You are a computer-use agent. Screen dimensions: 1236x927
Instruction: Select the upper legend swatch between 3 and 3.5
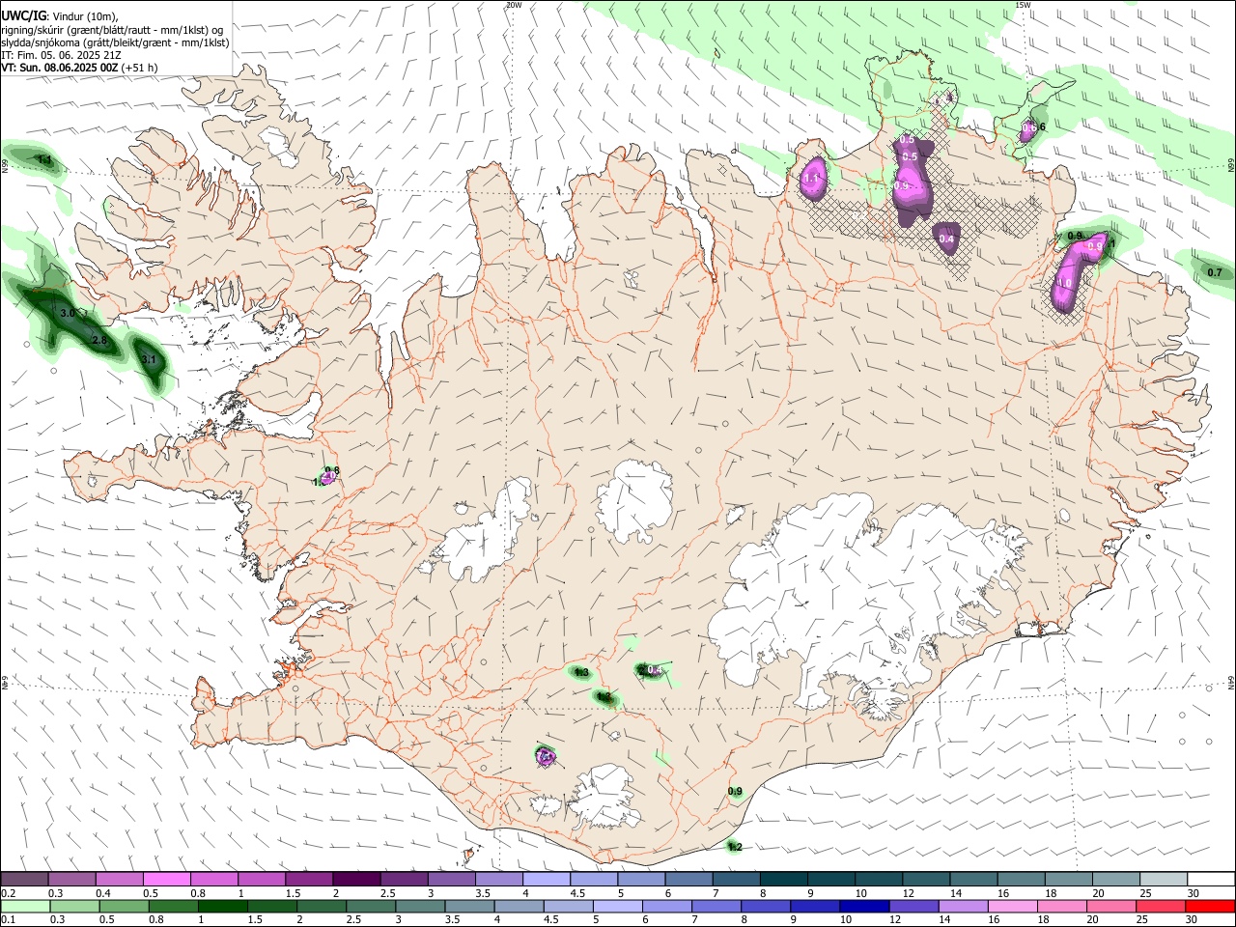(x=451, y=879)
